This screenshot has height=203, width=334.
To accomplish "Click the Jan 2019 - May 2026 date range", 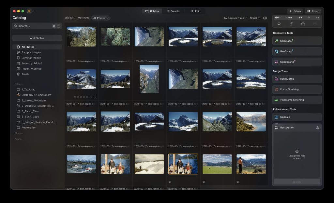I will [x=77, y=18].
